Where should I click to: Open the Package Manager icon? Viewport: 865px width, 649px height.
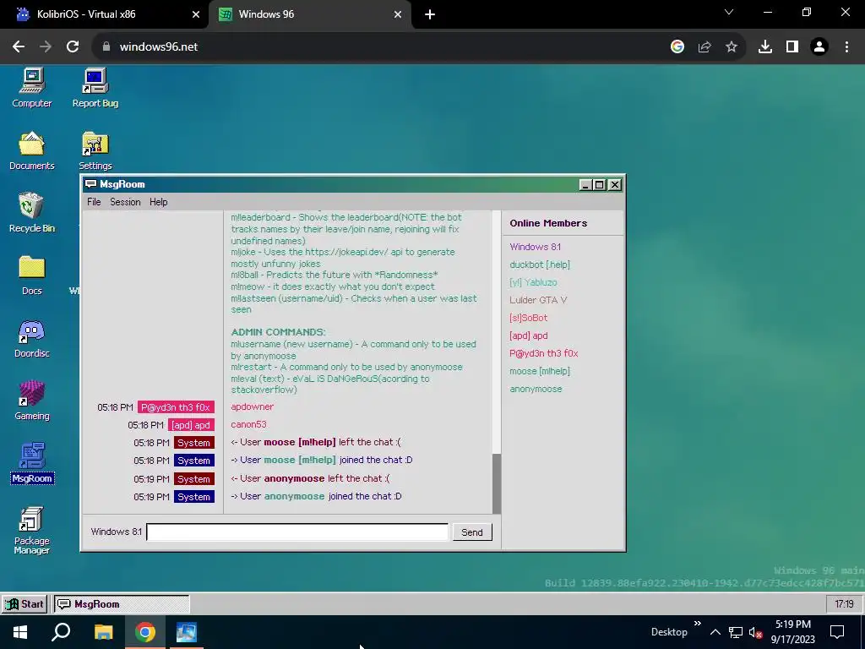(32, 531)
